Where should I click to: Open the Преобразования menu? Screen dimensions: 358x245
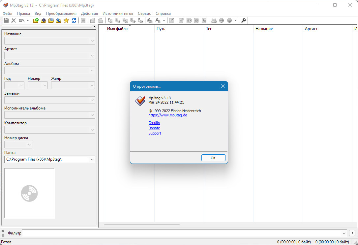[61, 14]
